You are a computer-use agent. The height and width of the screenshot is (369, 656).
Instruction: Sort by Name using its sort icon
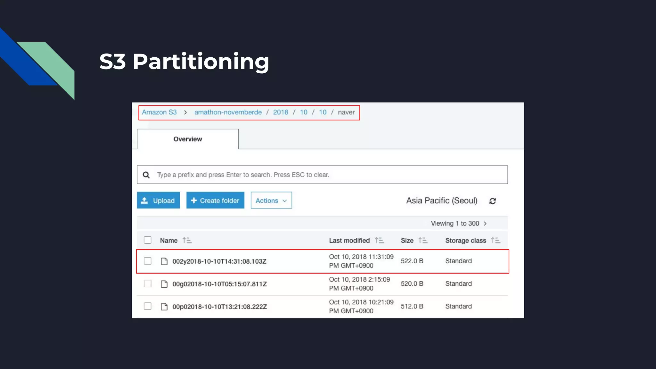187,240
